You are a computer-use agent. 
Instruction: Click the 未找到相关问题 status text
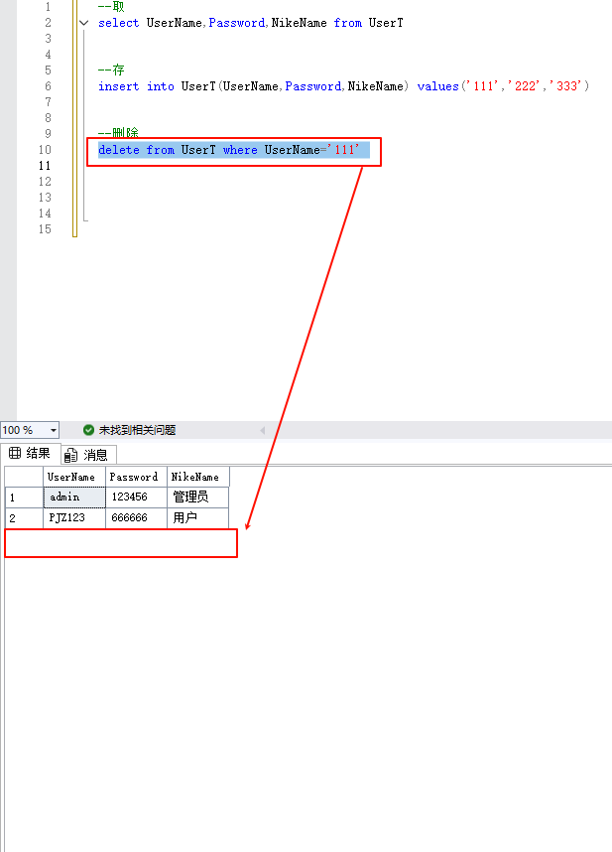click(x=137, y=430)
